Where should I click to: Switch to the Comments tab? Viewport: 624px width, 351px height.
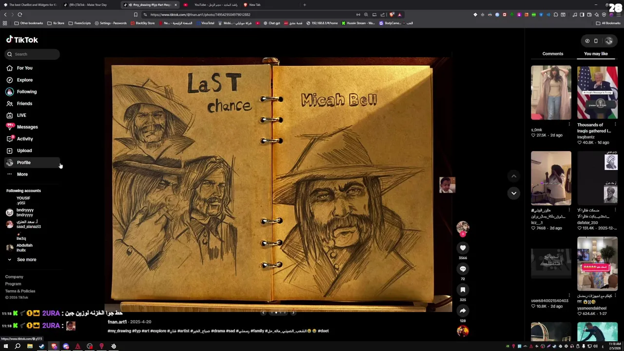coord(552,54)
